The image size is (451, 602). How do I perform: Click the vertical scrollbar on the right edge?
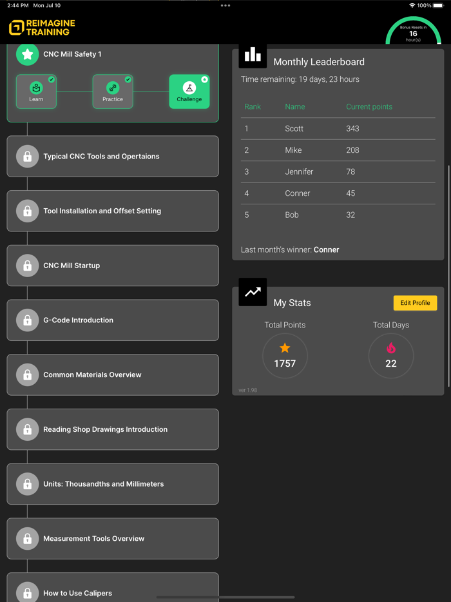coord(448,276)
